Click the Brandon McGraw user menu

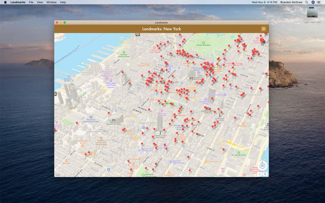pos(291,2)
